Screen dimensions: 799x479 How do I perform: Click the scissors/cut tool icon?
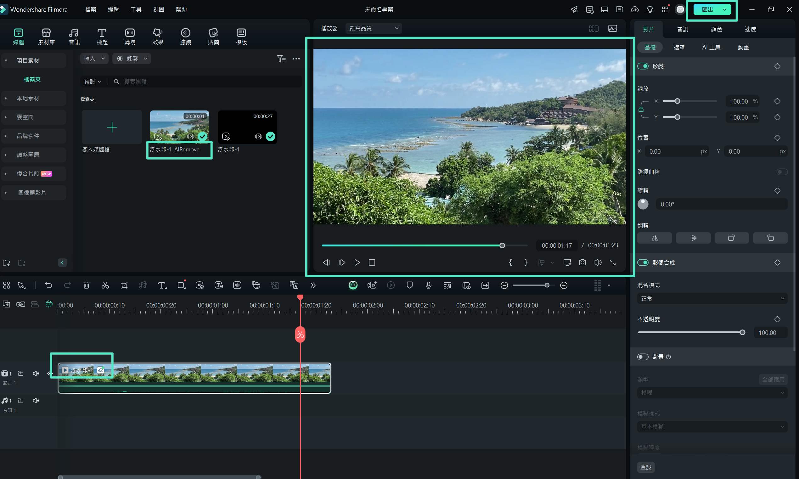click(105, 286)
